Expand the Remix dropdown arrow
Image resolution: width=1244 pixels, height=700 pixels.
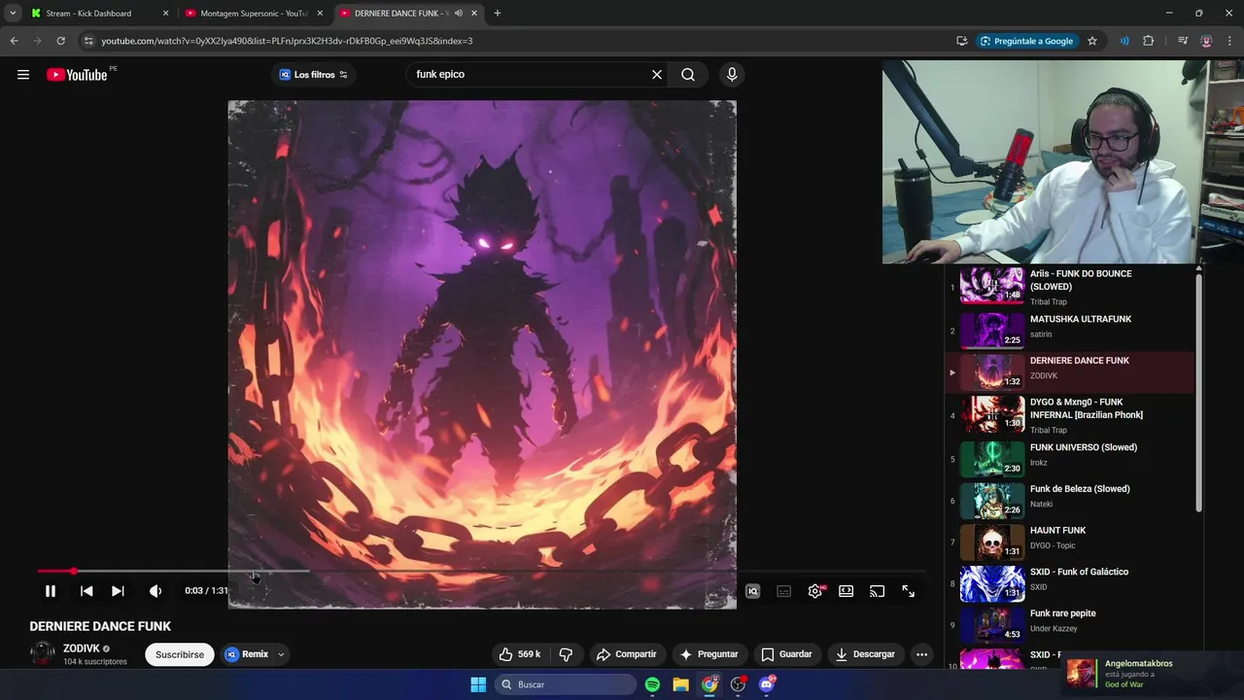[281, 654]
